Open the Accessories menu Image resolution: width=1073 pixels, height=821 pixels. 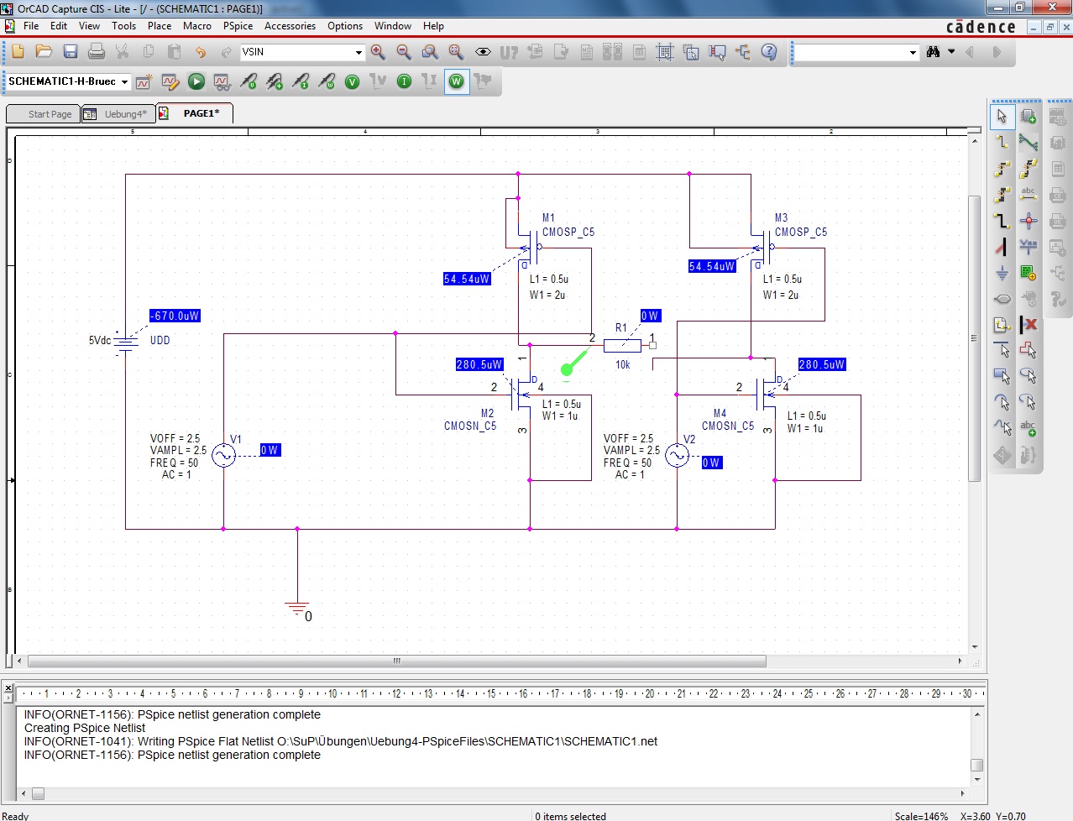(290, 26)
